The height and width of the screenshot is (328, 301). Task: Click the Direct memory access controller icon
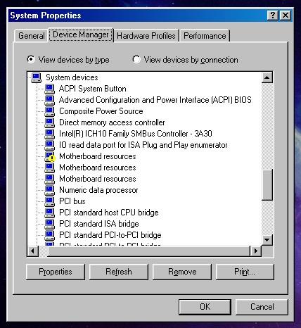pyautogui.click(x=49, y=122)
